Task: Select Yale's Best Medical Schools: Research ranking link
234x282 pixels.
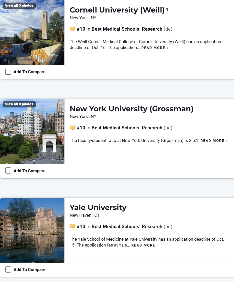Action: (127, 227)
